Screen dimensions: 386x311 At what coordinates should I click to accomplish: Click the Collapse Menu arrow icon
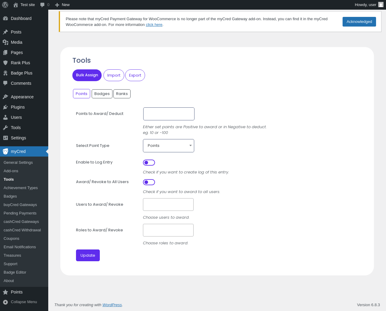5,302
